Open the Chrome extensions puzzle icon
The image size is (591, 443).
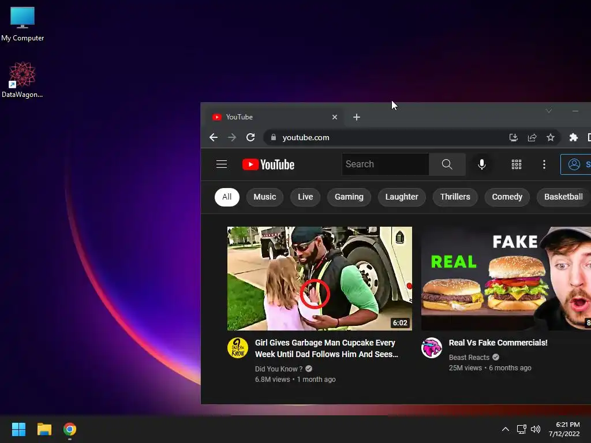pyautogui.click(x=573, y=137)
